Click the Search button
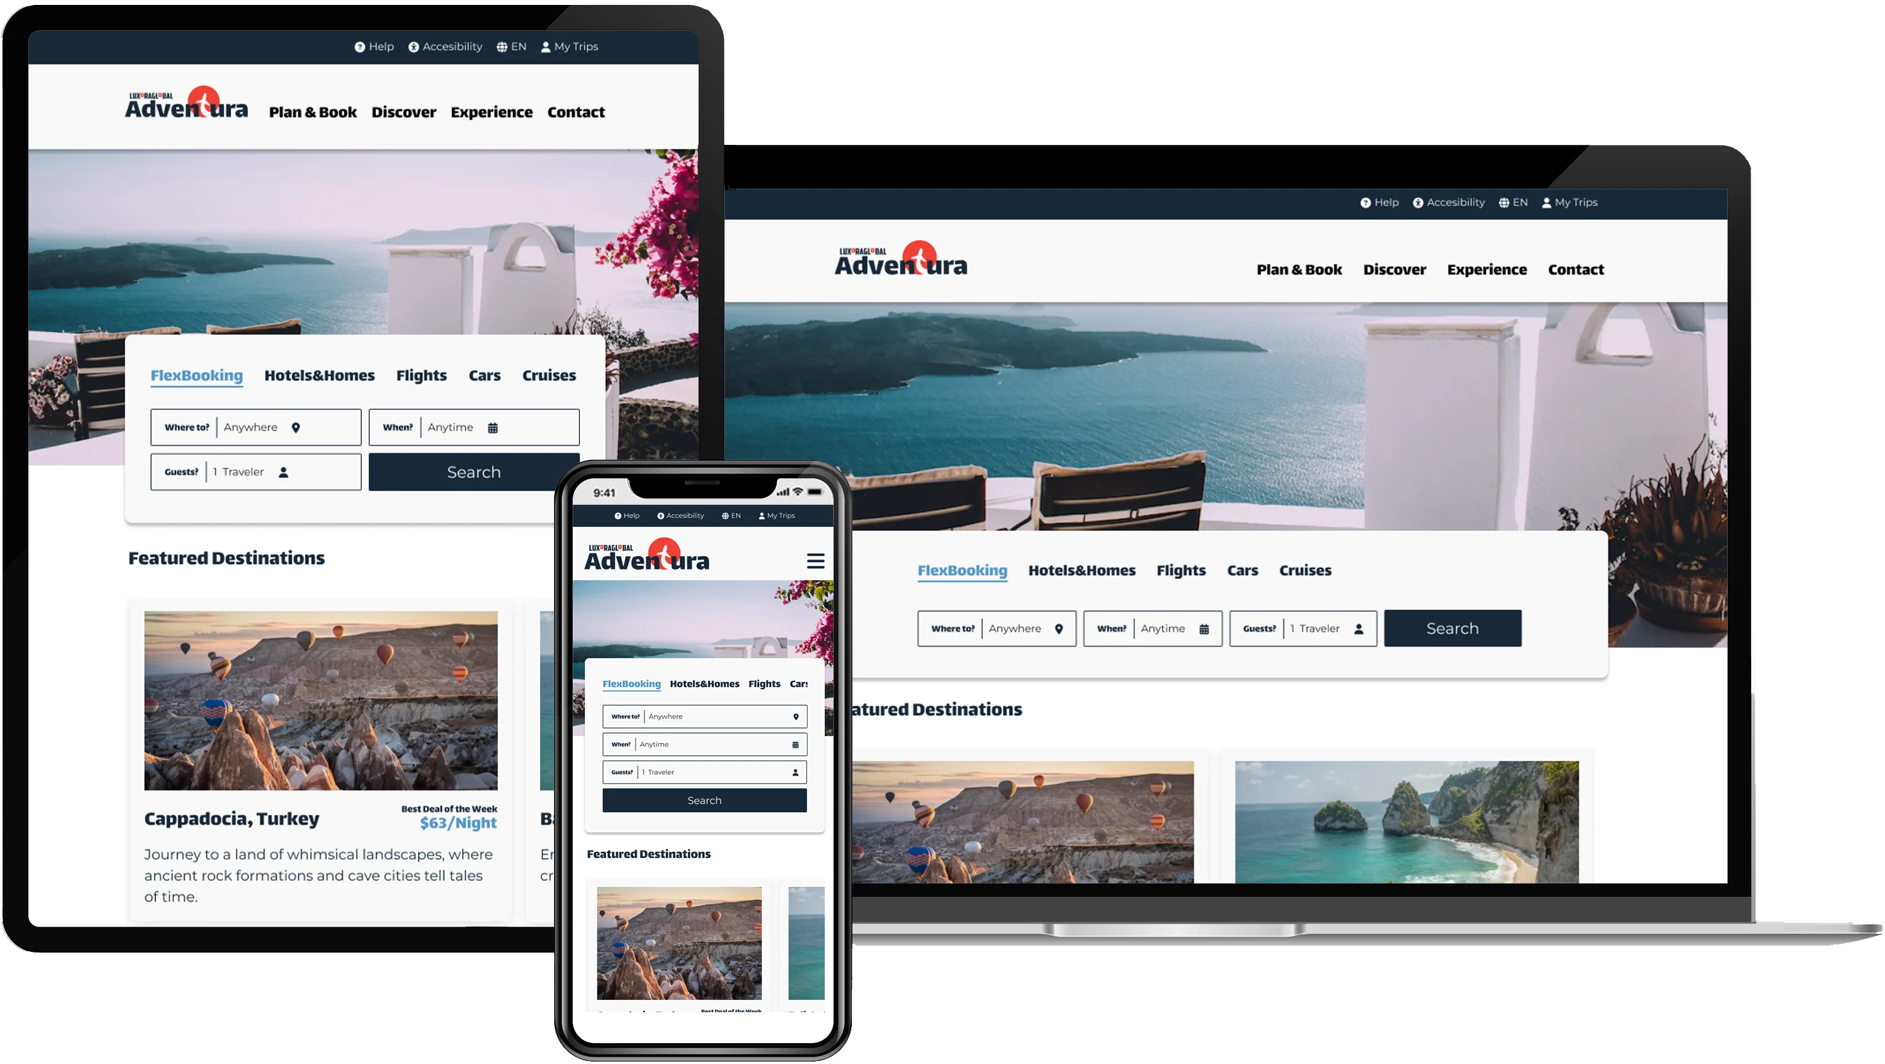The width and height of the screenshot is (1885, 1064). (1453, 628)
